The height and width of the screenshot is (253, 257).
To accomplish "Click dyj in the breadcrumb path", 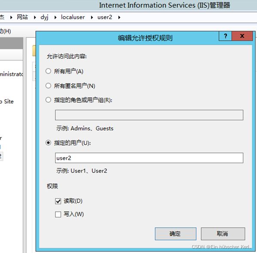I will tap(45, 17).
